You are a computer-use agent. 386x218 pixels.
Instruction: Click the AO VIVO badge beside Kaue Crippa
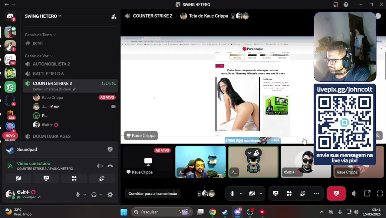[107, 97]
